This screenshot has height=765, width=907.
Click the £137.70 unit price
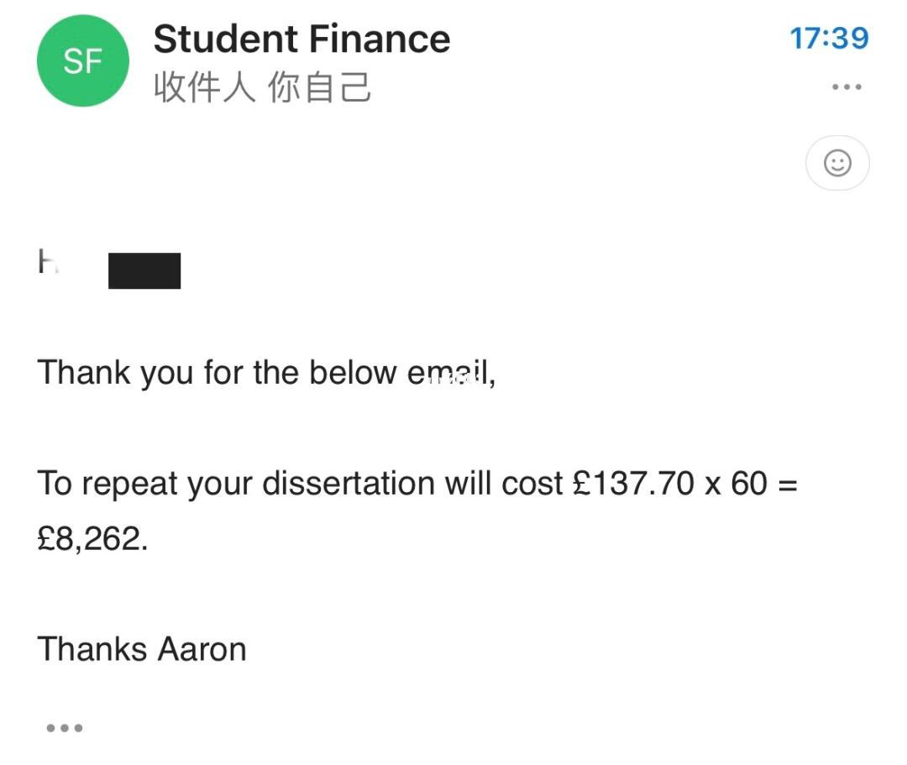[632, 485]
